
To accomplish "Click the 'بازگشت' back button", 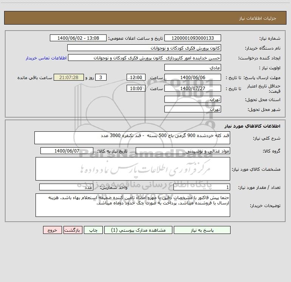I will [73, 230].
